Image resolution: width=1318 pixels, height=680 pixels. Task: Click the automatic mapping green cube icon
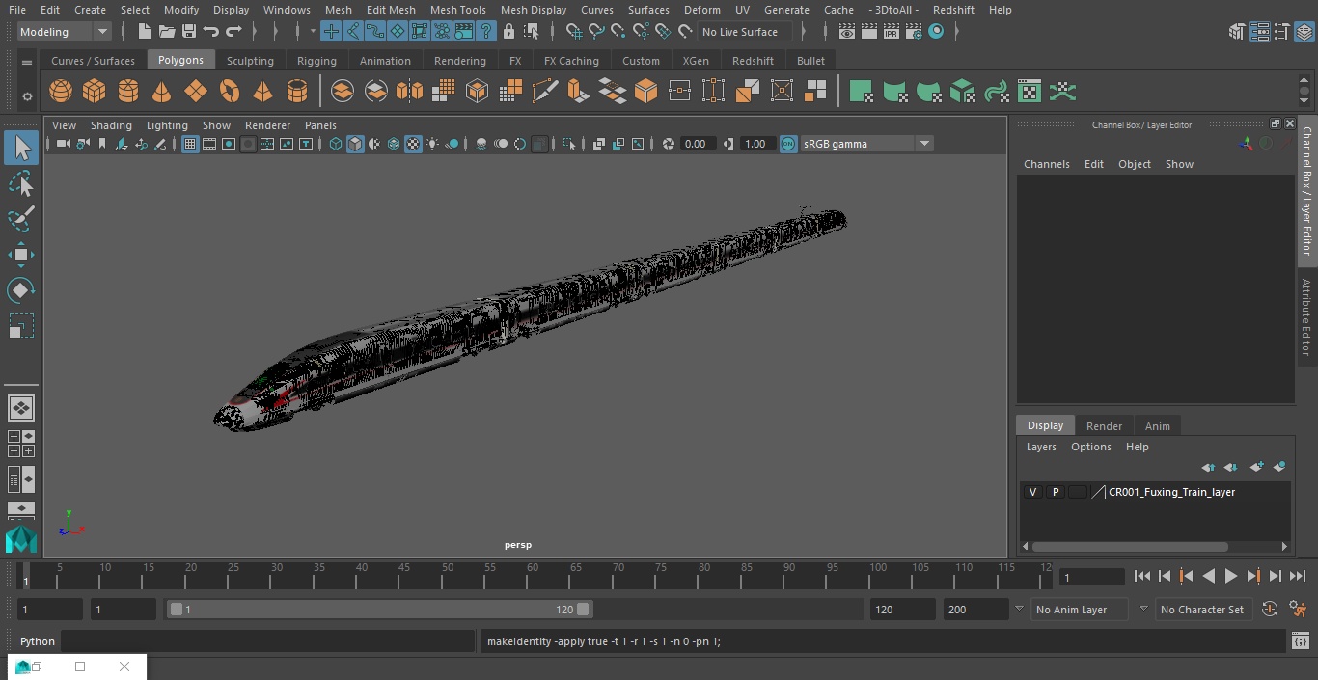point(962,92)
